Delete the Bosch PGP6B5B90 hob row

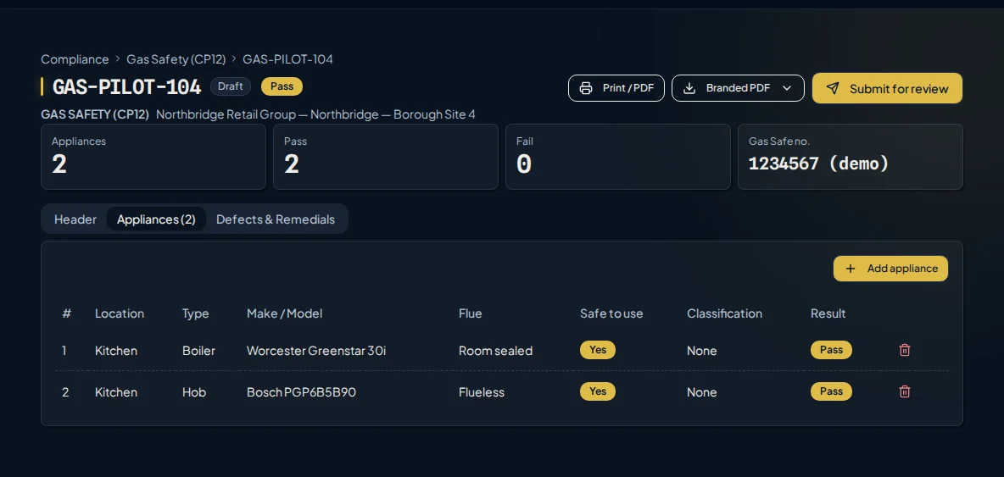coord(904,391)
